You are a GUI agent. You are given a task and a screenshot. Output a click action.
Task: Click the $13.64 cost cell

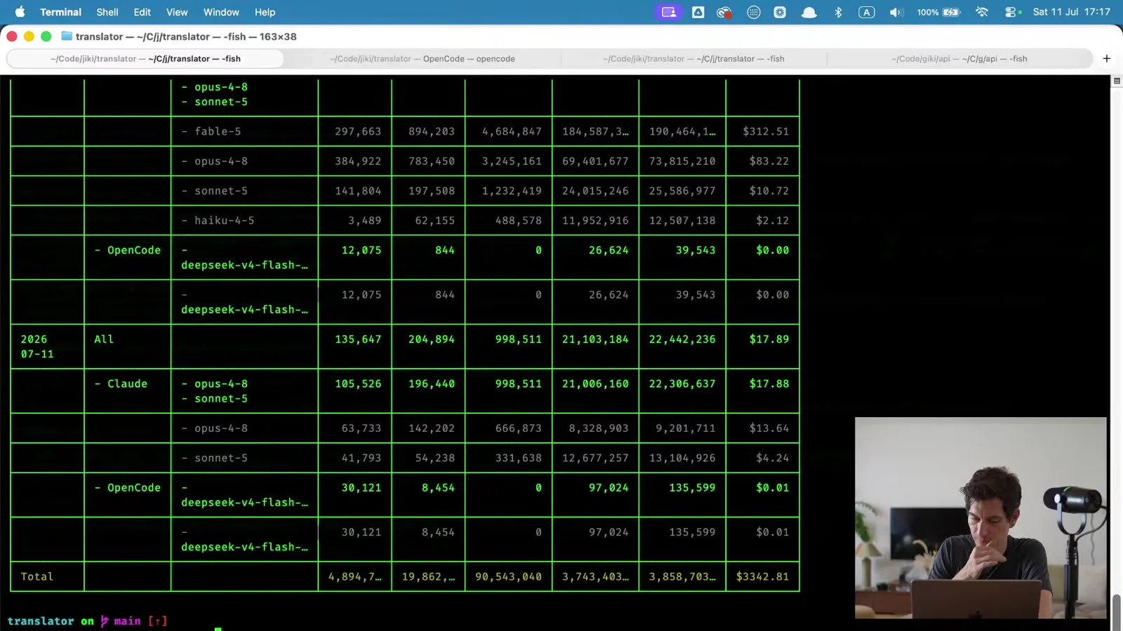769,428
